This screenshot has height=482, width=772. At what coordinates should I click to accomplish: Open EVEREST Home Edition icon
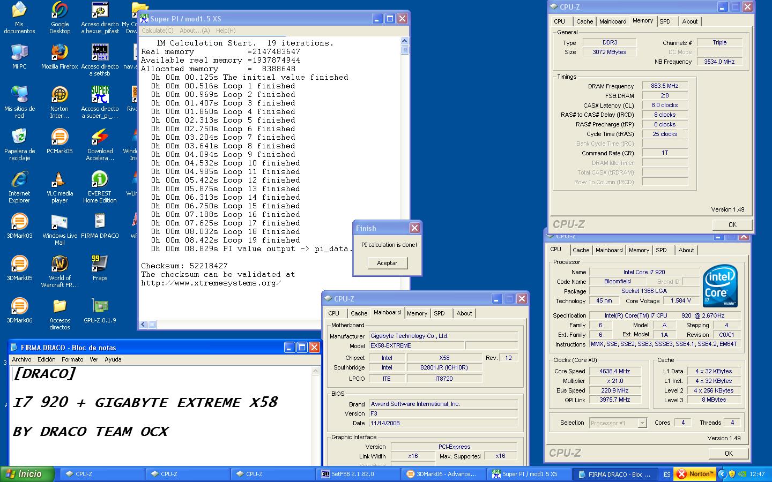coord(100,187)
